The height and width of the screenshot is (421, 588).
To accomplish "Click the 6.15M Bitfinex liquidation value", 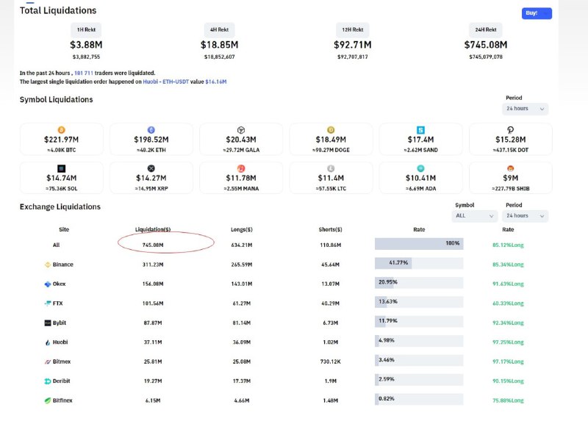I will pos(153,400).
